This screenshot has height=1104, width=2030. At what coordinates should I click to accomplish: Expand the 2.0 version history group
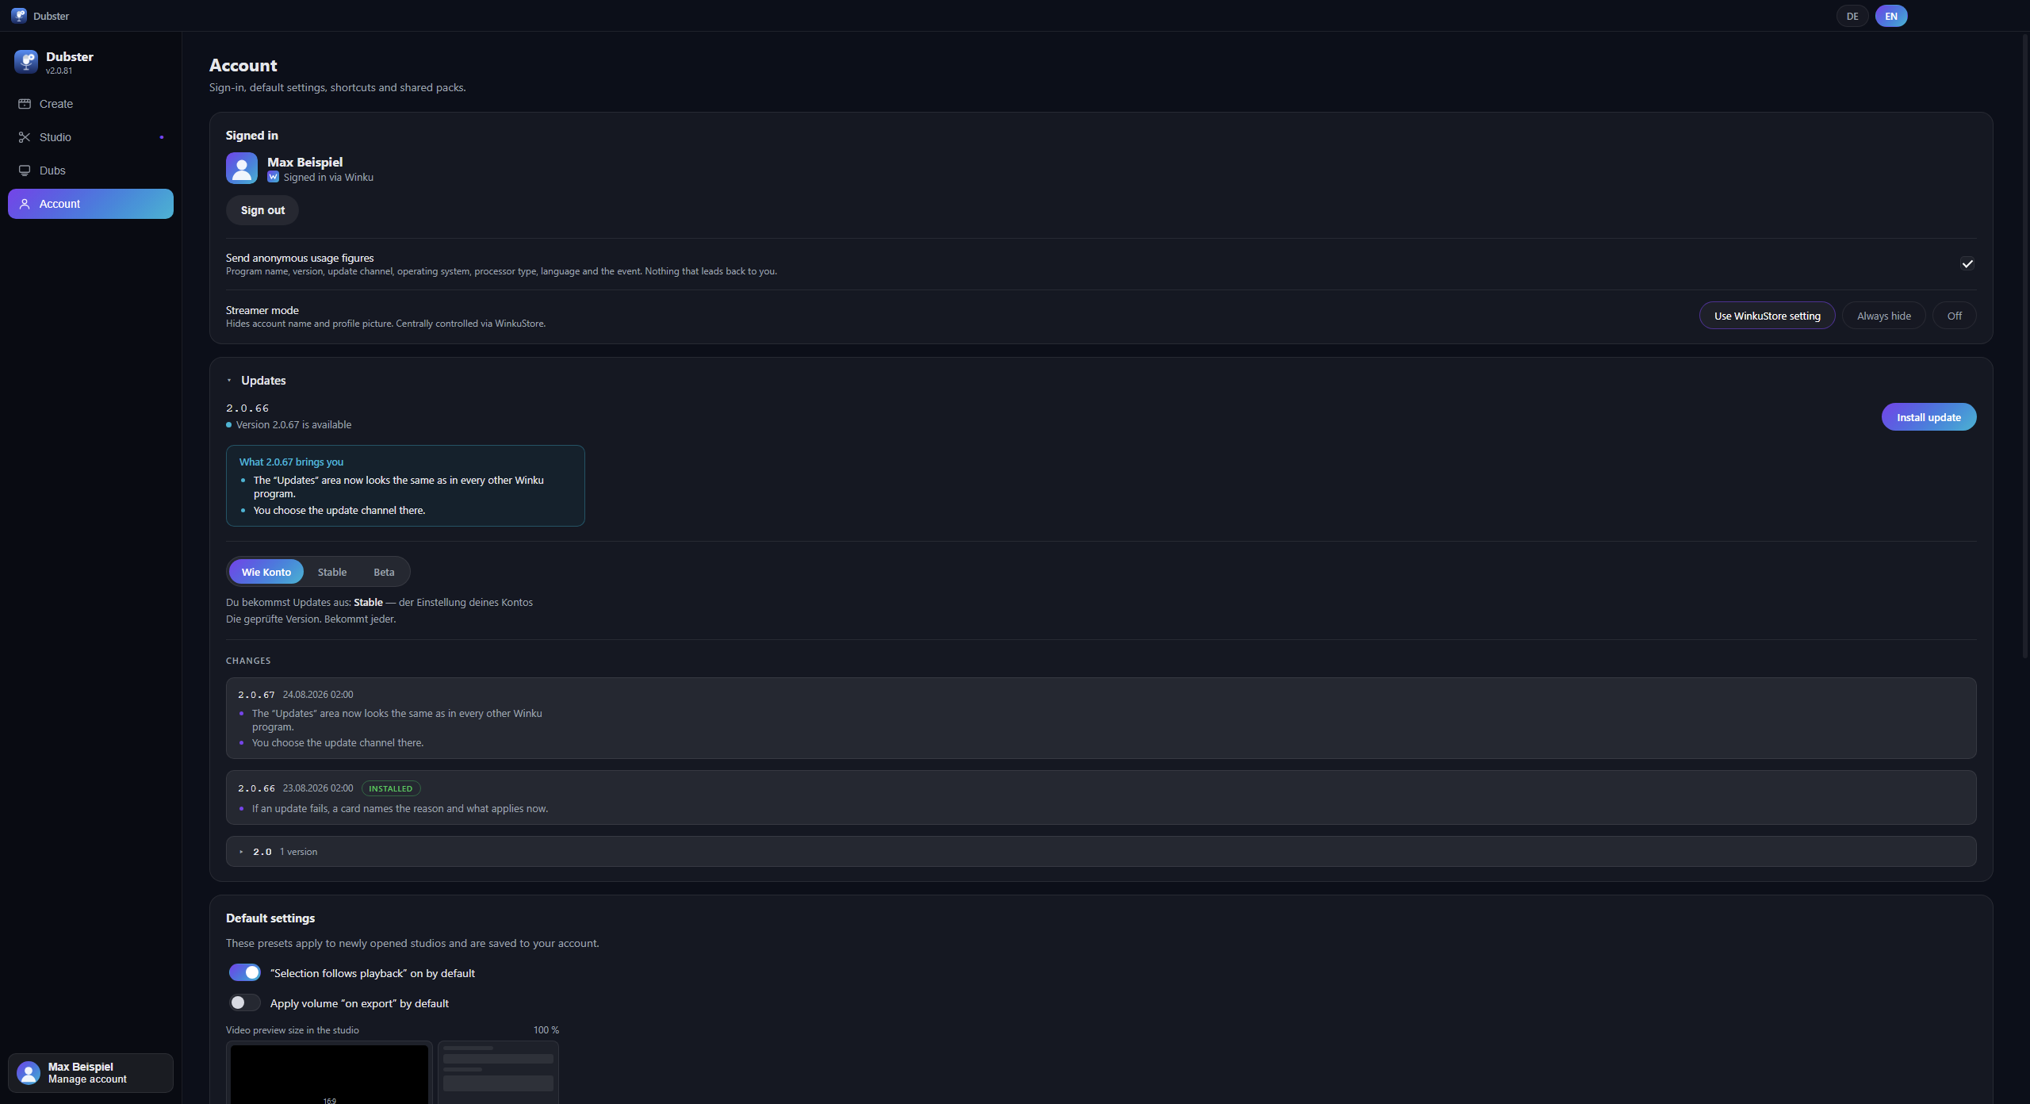pos(241,852)
